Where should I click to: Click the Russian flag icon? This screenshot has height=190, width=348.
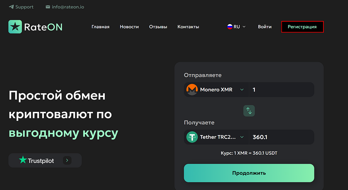coord(230,27)
